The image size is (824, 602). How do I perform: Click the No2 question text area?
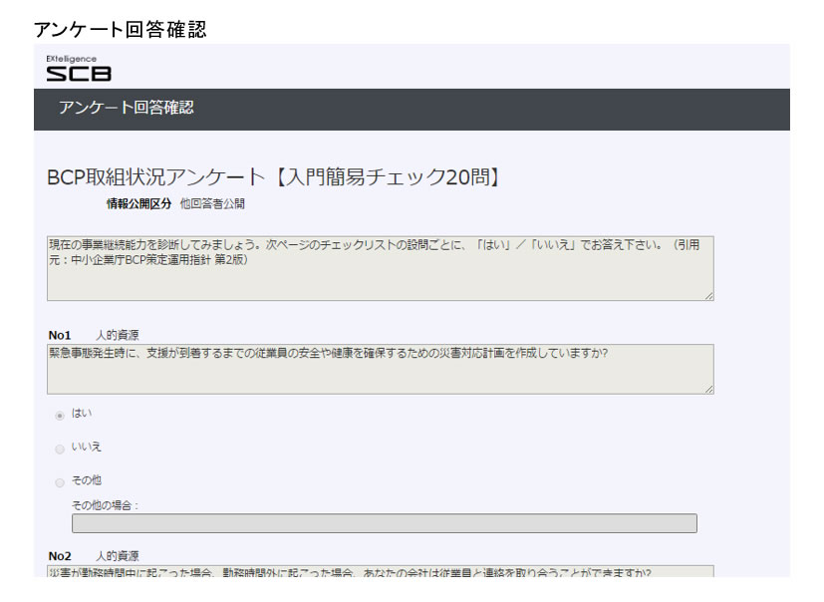(x=380, y=571)
